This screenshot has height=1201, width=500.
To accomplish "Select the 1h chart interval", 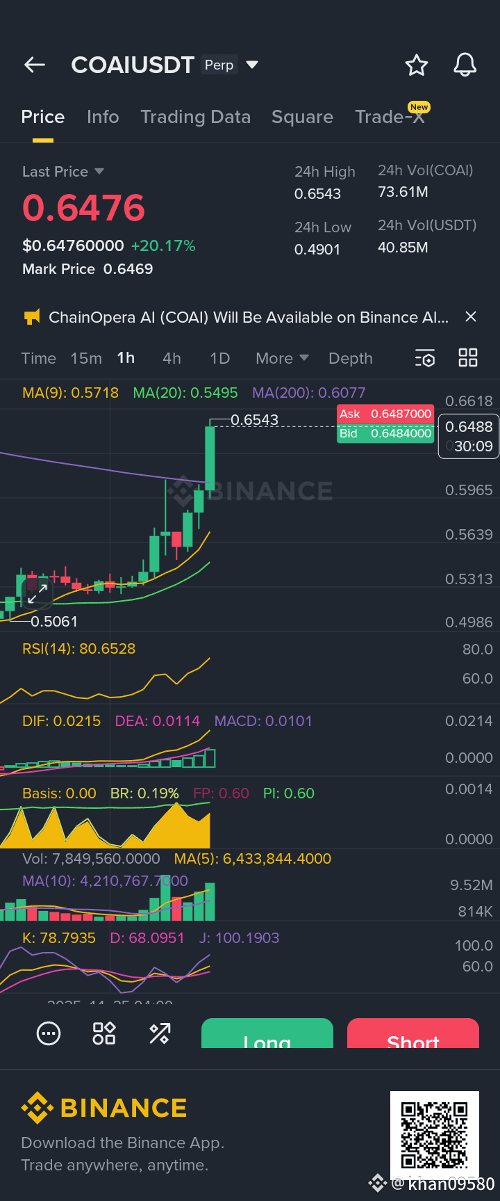I will [126, 357].
